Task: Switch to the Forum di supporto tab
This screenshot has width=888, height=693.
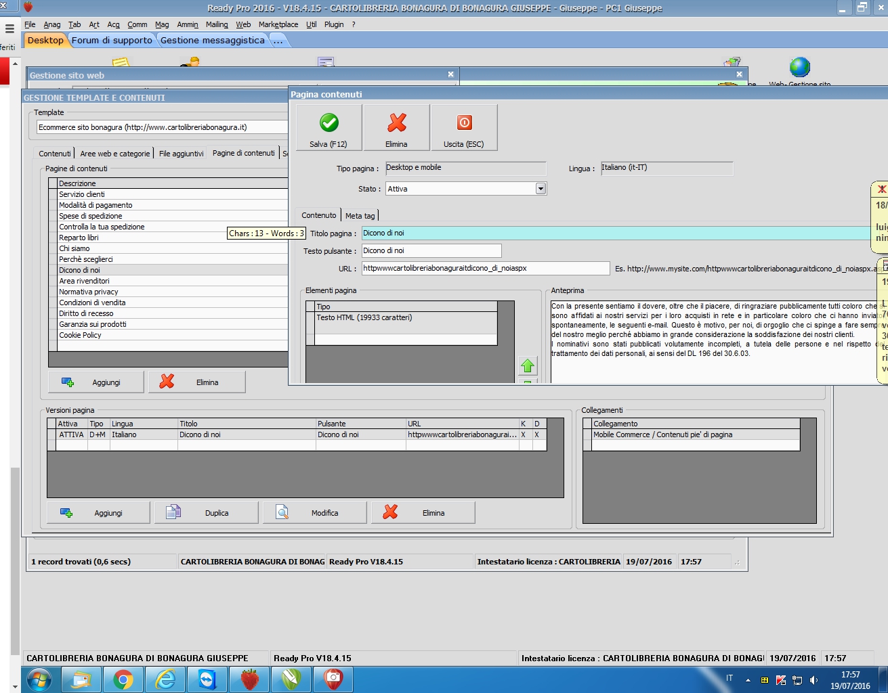Action: click(x=112, y=40)
